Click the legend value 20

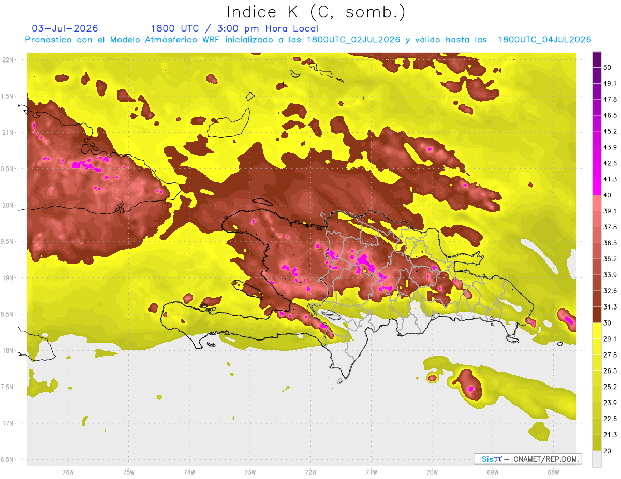point(608,451)
